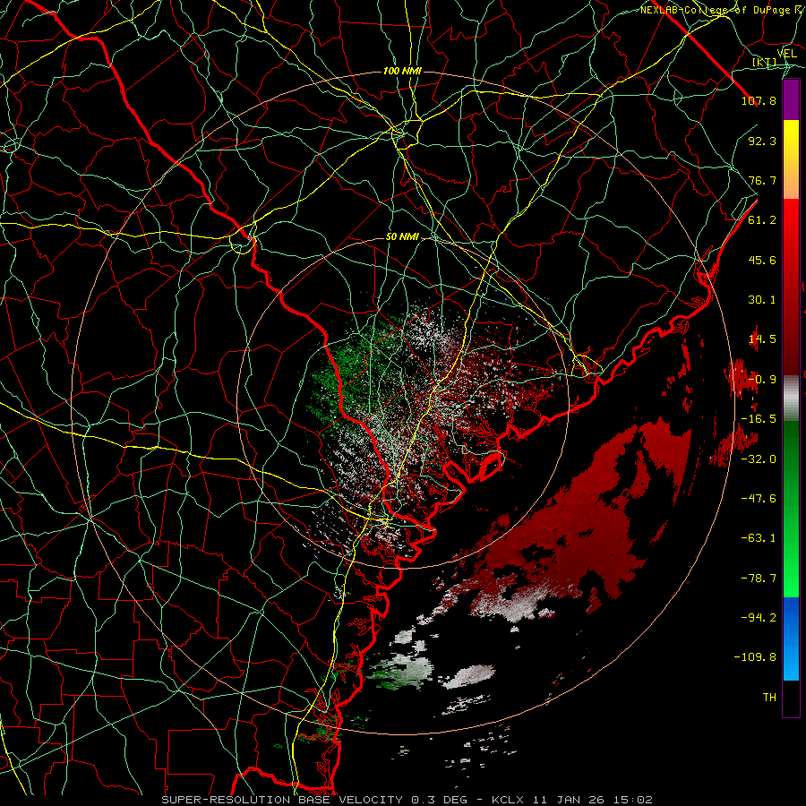Click the -16.5 velocity scale value
The width and height of the screenshot is (806, 806).
tap(759, 419)
